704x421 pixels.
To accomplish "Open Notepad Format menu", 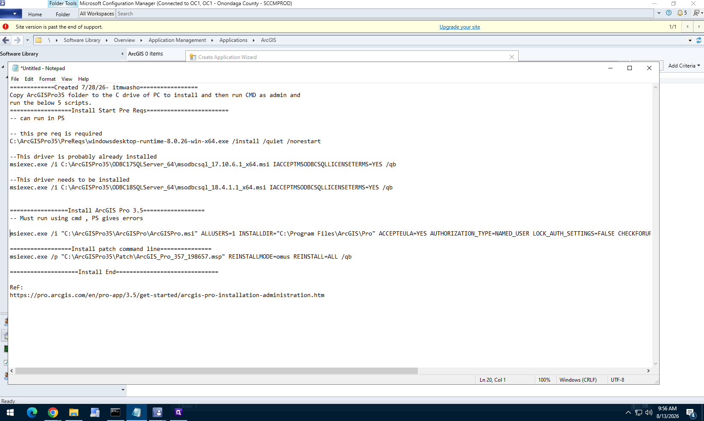I will pos(47,79).
